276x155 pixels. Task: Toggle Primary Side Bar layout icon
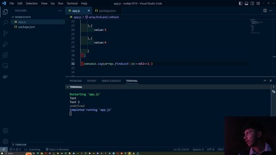coord(241,3)
